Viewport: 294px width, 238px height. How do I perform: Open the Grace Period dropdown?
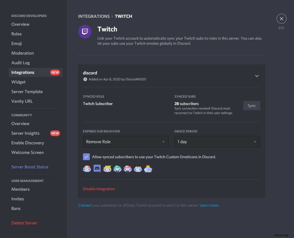[217, 142]
